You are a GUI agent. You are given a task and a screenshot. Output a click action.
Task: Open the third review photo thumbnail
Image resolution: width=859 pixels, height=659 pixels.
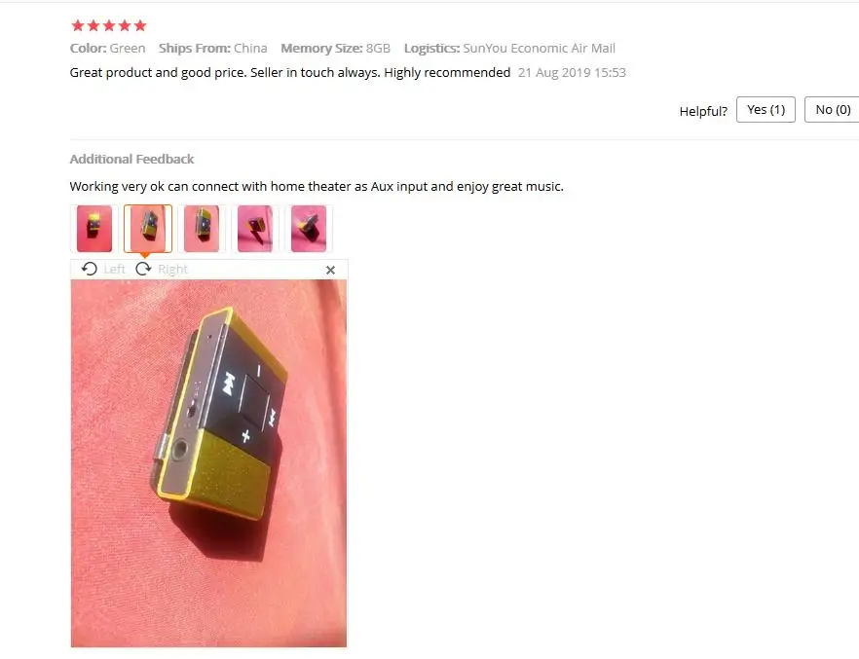(x=201, y=229)
